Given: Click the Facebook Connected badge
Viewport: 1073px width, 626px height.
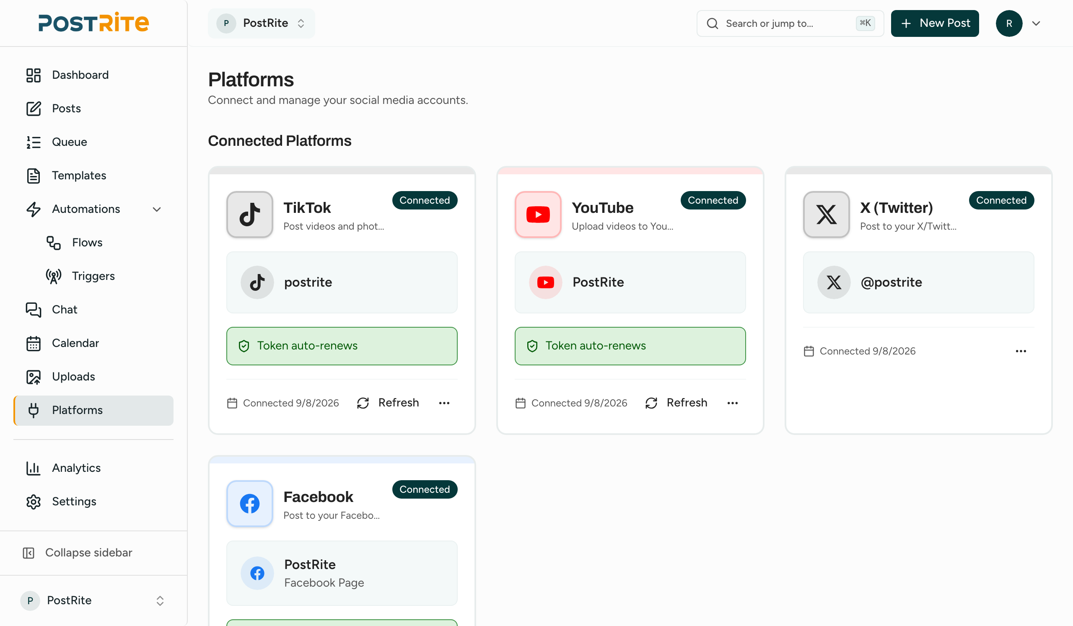Looking at the screenshot, I should click(425, 489).
